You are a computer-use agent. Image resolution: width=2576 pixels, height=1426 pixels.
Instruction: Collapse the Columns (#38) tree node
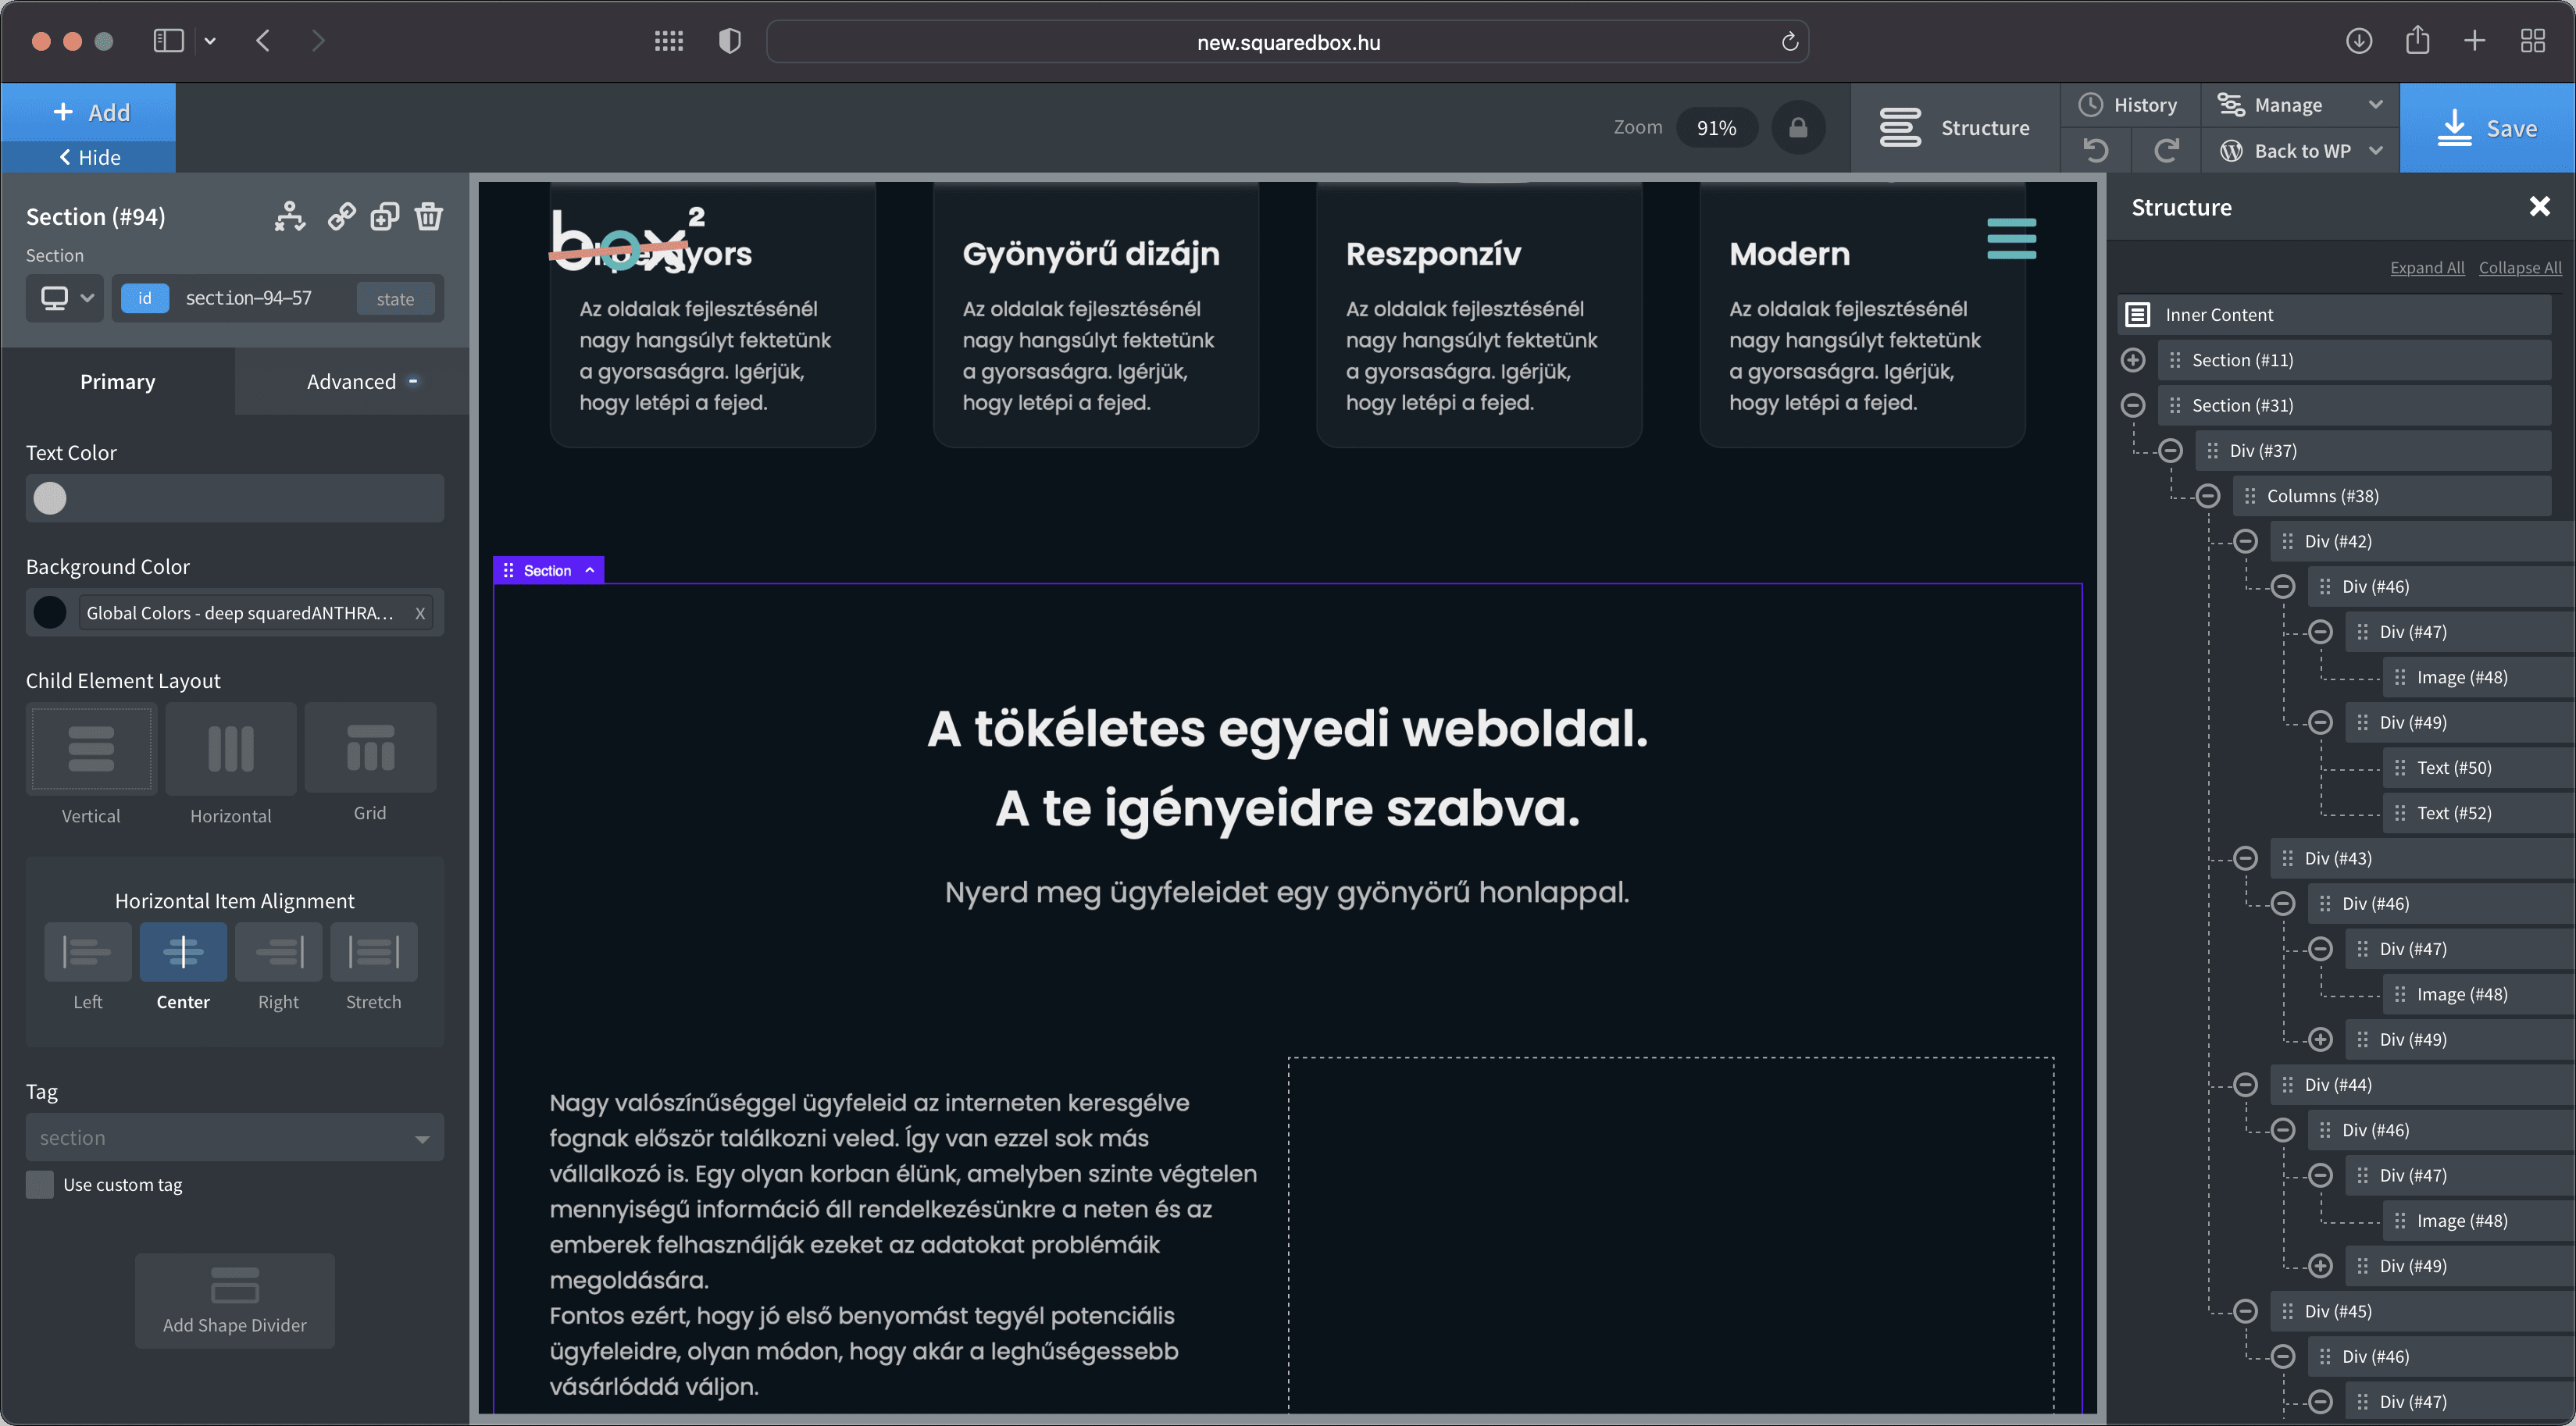coord(2208,496)
